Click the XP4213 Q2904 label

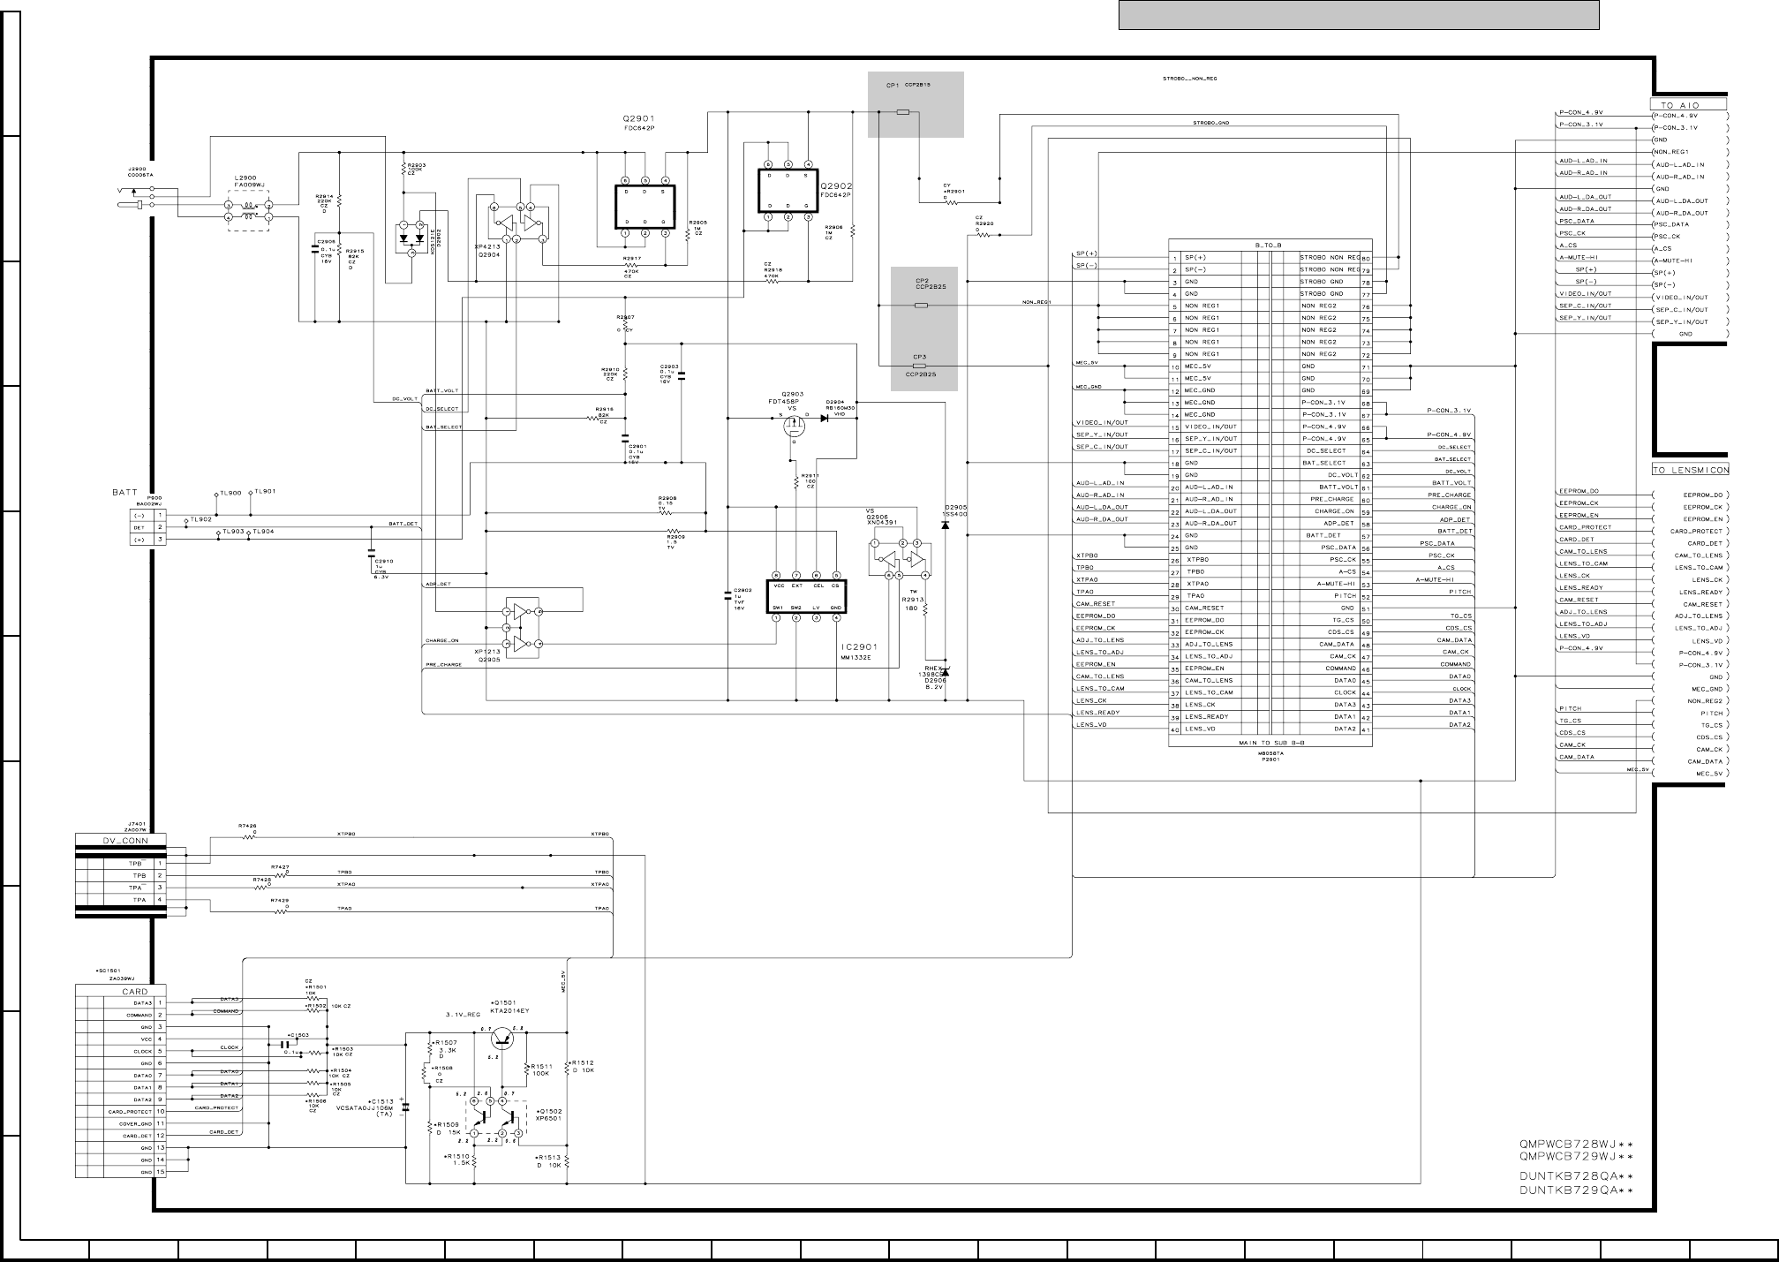(x=490, y=250)
